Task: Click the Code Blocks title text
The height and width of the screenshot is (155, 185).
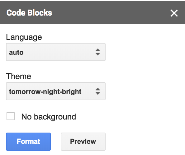Action: click(29, 13)
